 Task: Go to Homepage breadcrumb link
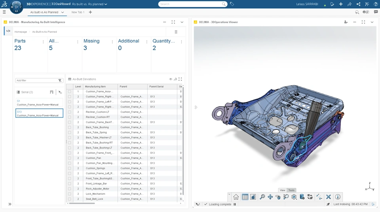tap(21, 32)
